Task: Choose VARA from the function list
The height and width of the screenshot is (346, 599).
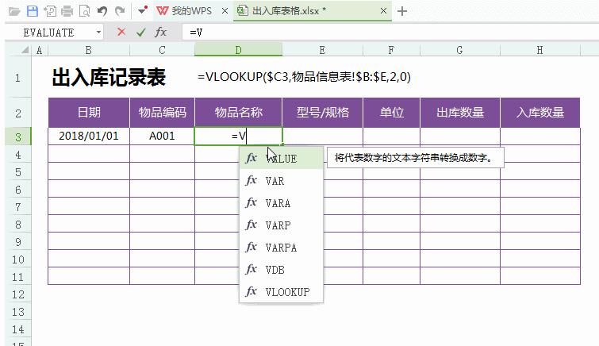Action: (281, 202)
